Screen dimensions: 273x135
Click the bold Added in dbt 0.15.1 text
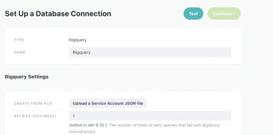point(88,125)
